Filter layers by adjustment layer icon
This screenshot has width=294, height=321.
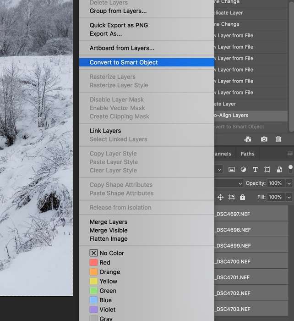pos(244,170)
